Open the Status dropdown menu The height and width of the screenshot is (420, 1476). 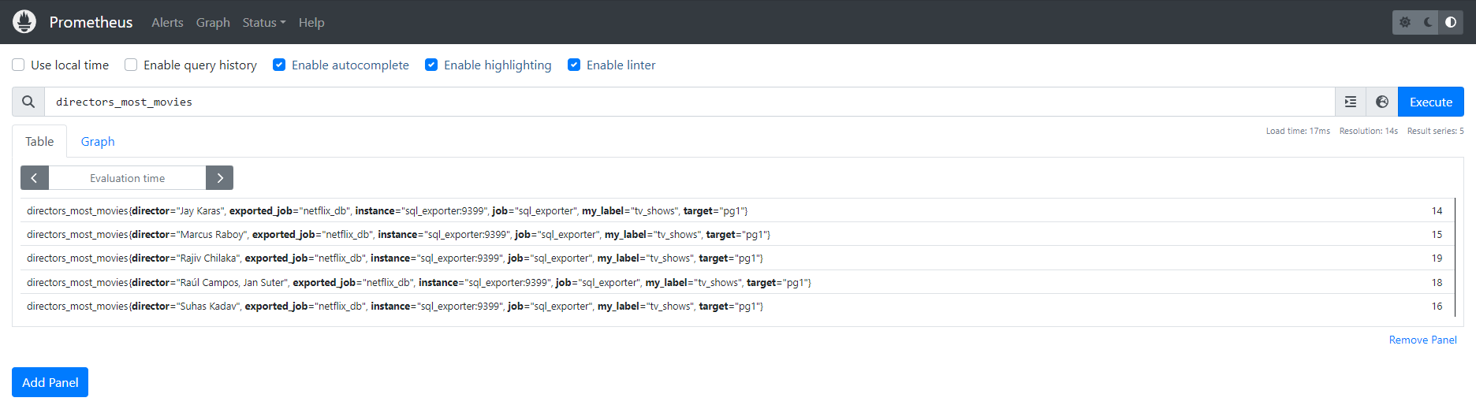tap(264, 22)
